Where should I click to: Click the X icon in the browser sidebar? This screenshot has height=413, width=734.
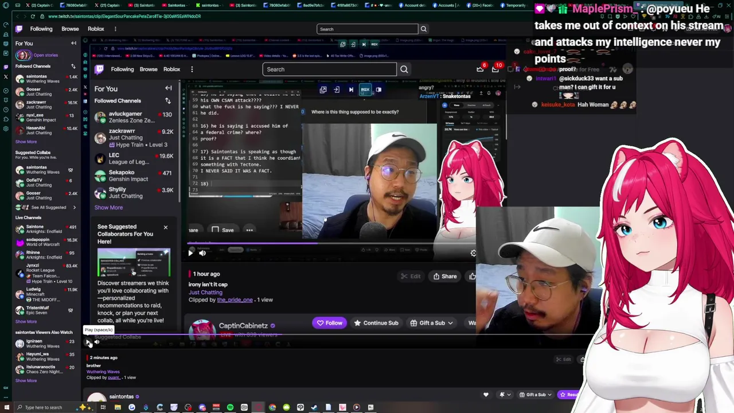[6, 76]
